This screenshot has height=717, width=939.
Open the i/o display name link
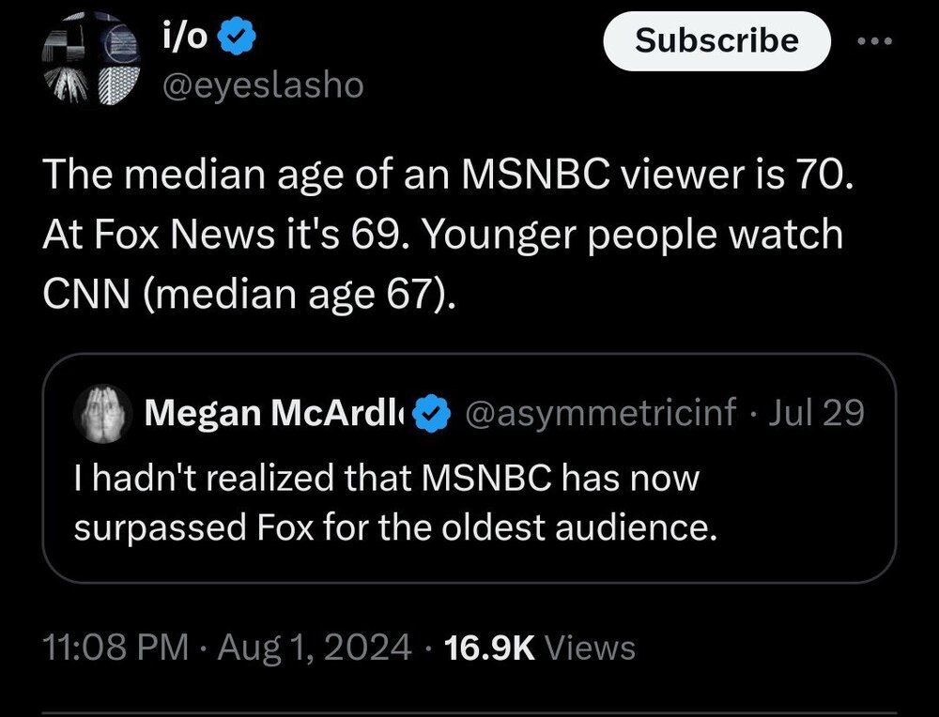point(185,39)
